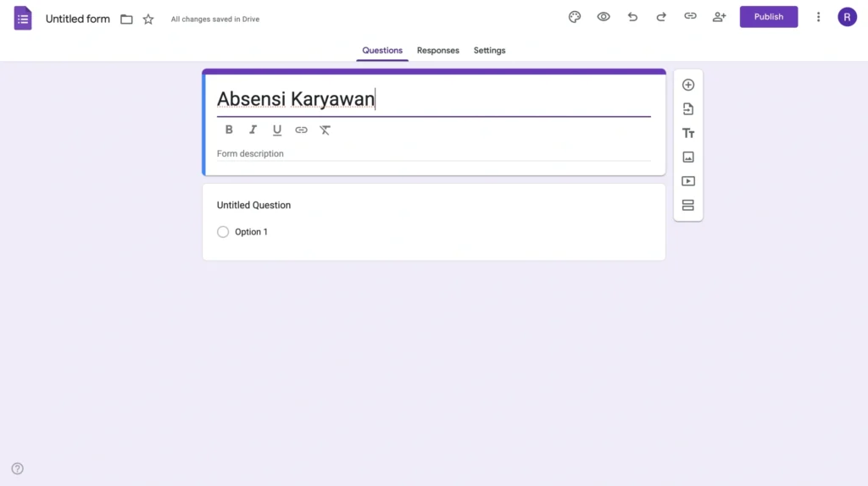Open the add collaborators icon
The image size is (868, 486).
(719, 17)
